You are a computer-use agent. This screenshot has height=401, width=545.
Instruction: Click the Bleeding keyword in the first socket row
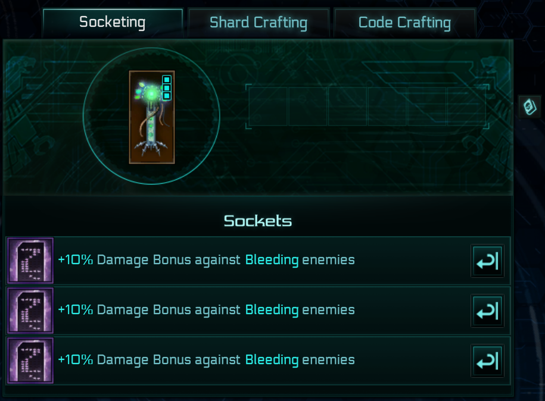tap(272, 260)
